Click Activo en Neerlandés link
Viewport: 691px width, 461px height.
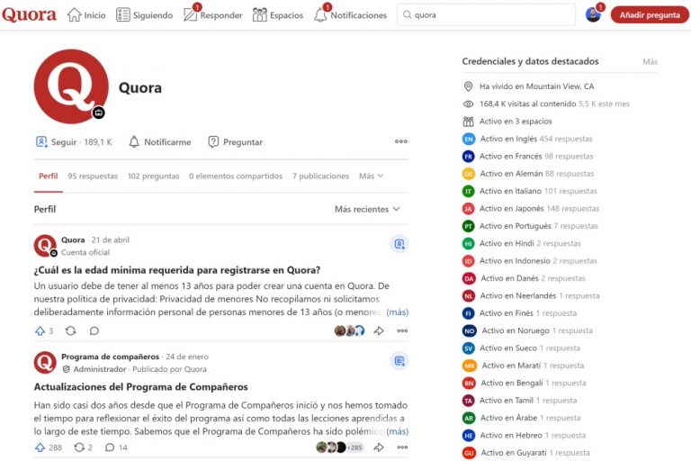coord(518,295)
